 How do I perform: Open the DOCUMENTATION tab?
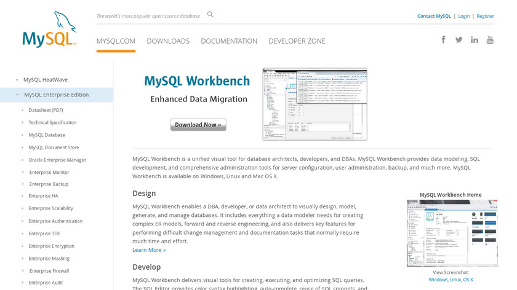click(x=229, y=41)
